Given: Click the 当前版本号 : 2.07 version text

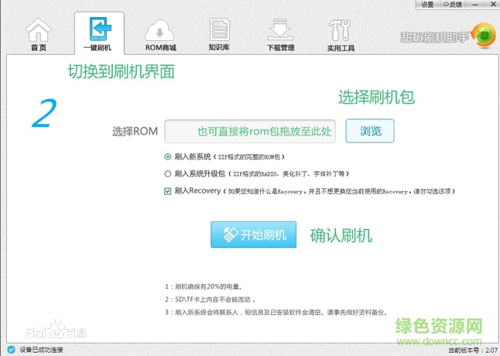Looking at the screenshot, I should point(473,351).
